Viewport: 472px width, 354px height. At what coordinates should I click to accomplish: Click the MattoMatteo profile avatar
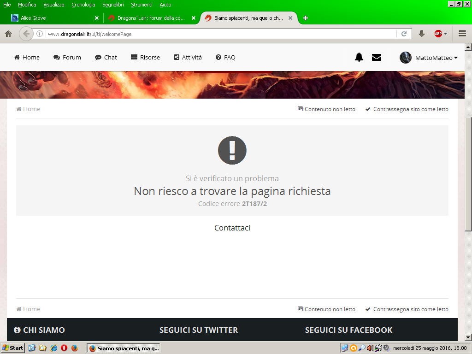pyautogui.click(x=406, y=58)
